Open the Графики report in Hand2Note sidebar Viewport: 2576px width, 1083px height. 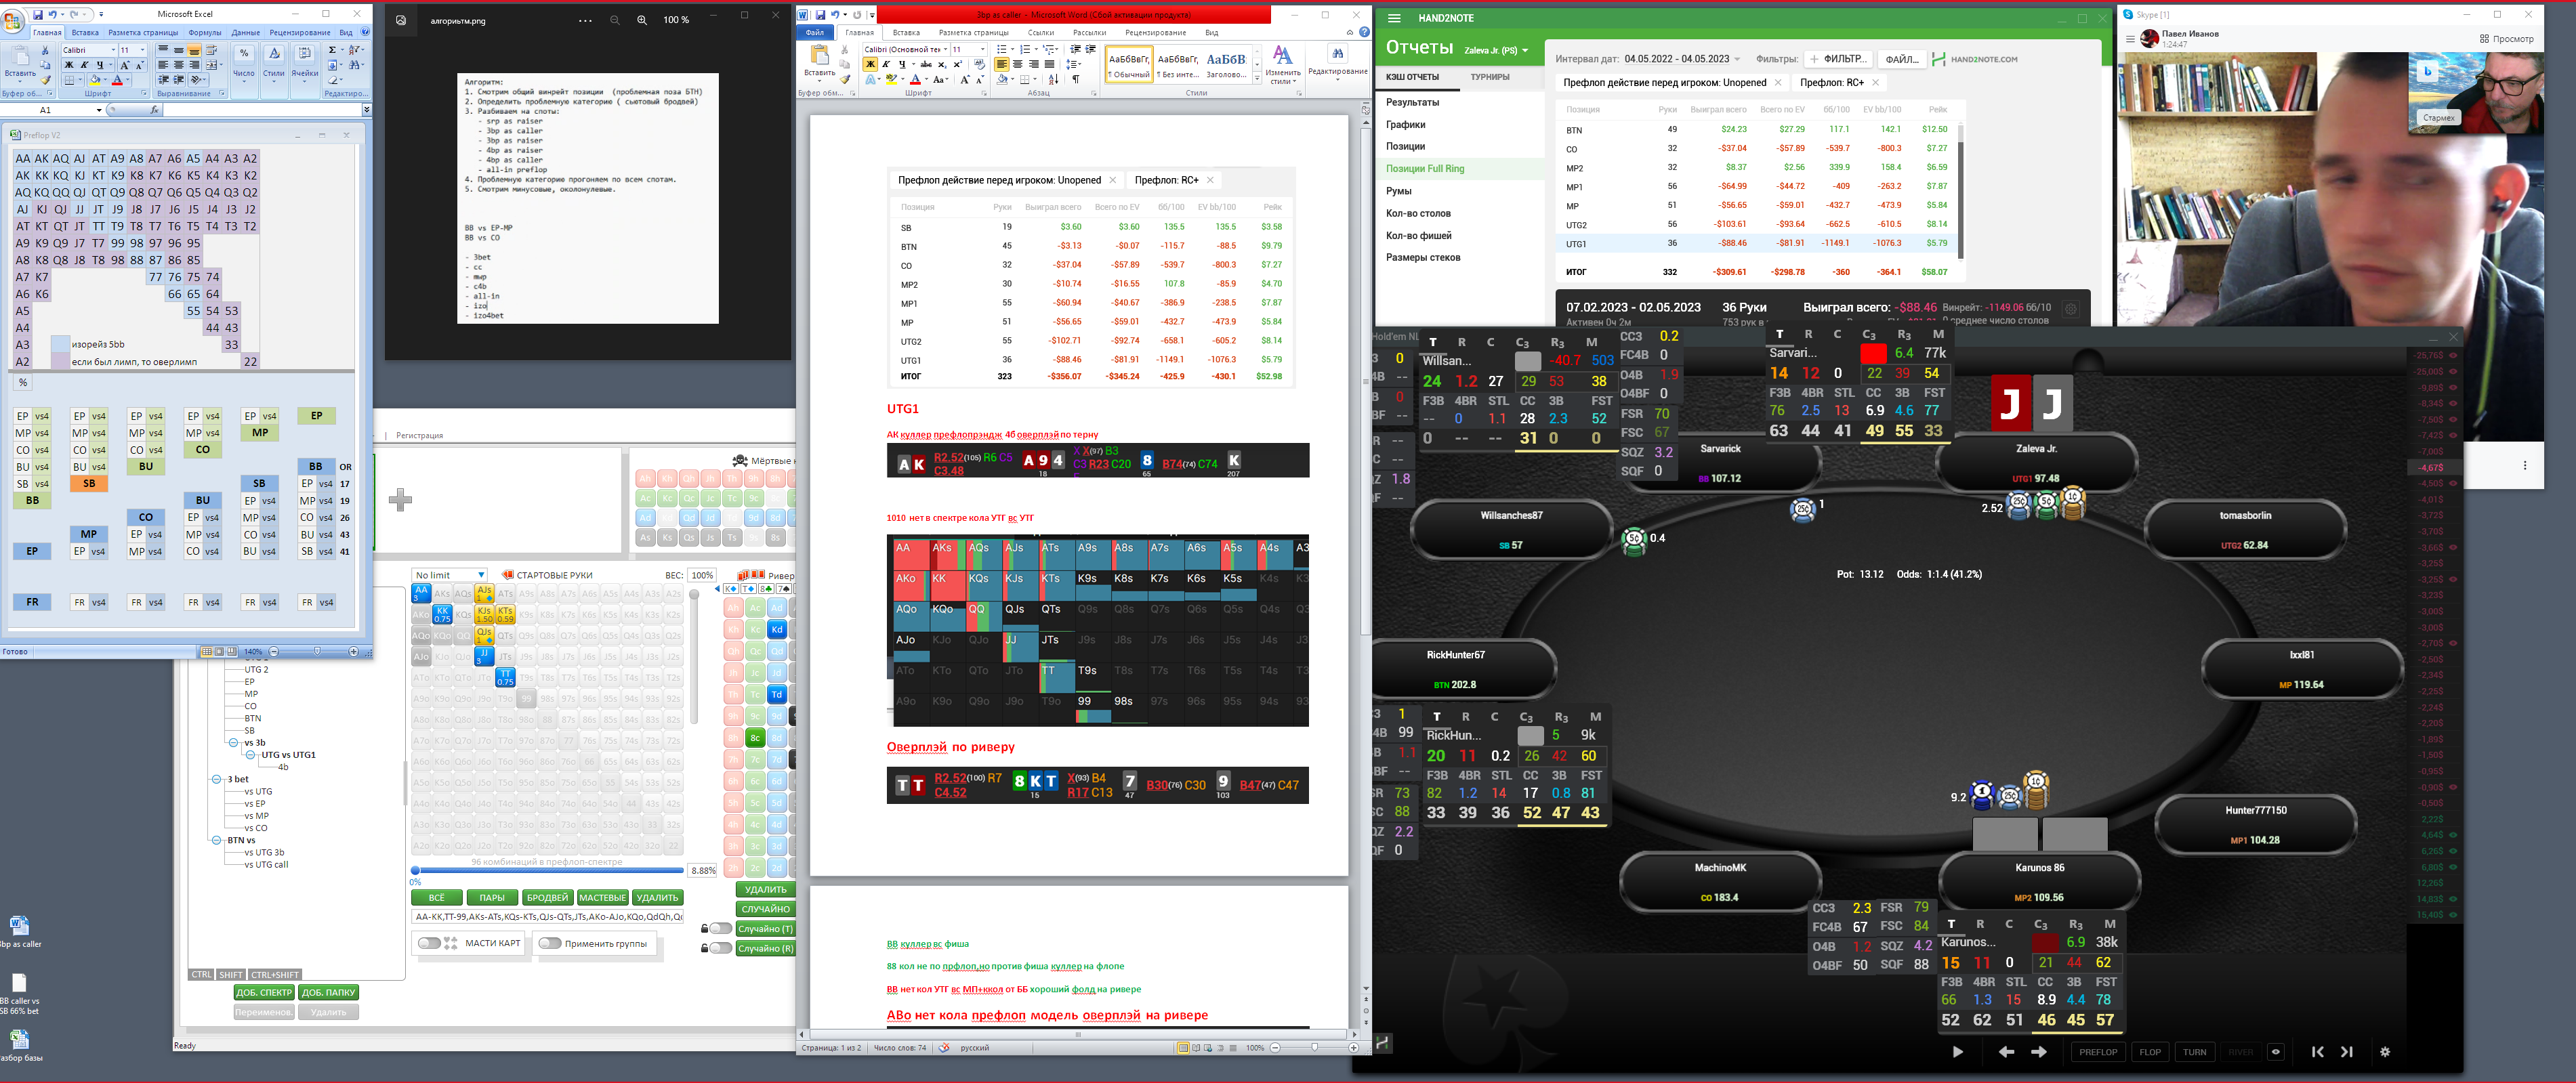point(1406,125)
